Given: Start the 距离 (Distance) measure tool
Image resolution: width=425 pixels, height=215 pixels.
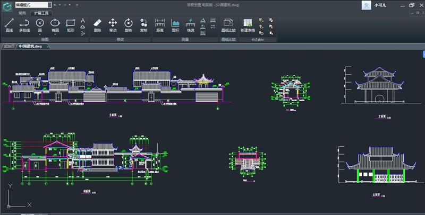Looking at the screenshot, I should click(x=160, y=25).
